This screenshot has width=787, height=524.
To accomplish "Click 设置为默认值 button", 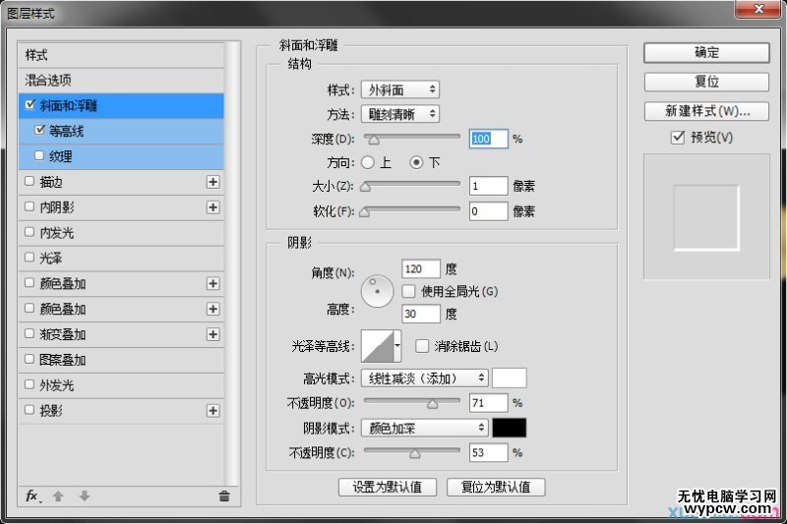I will [x=388, y=487].
